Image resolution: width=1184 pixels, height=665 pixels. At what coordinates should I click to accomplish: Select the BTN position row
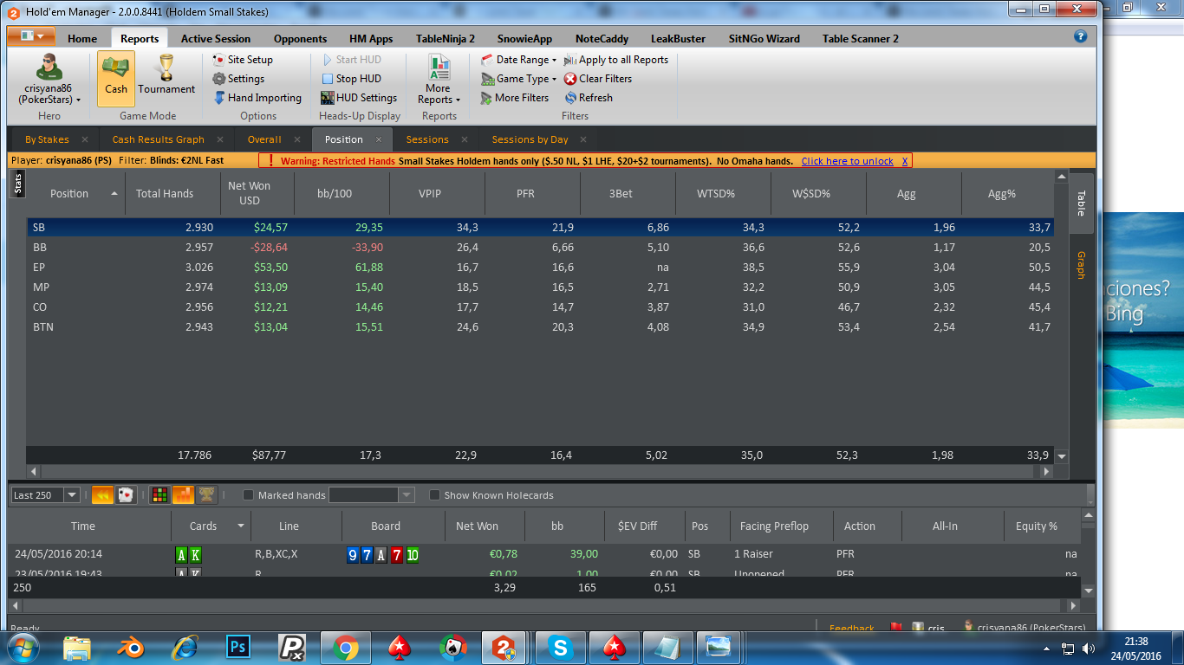(540, 326)
